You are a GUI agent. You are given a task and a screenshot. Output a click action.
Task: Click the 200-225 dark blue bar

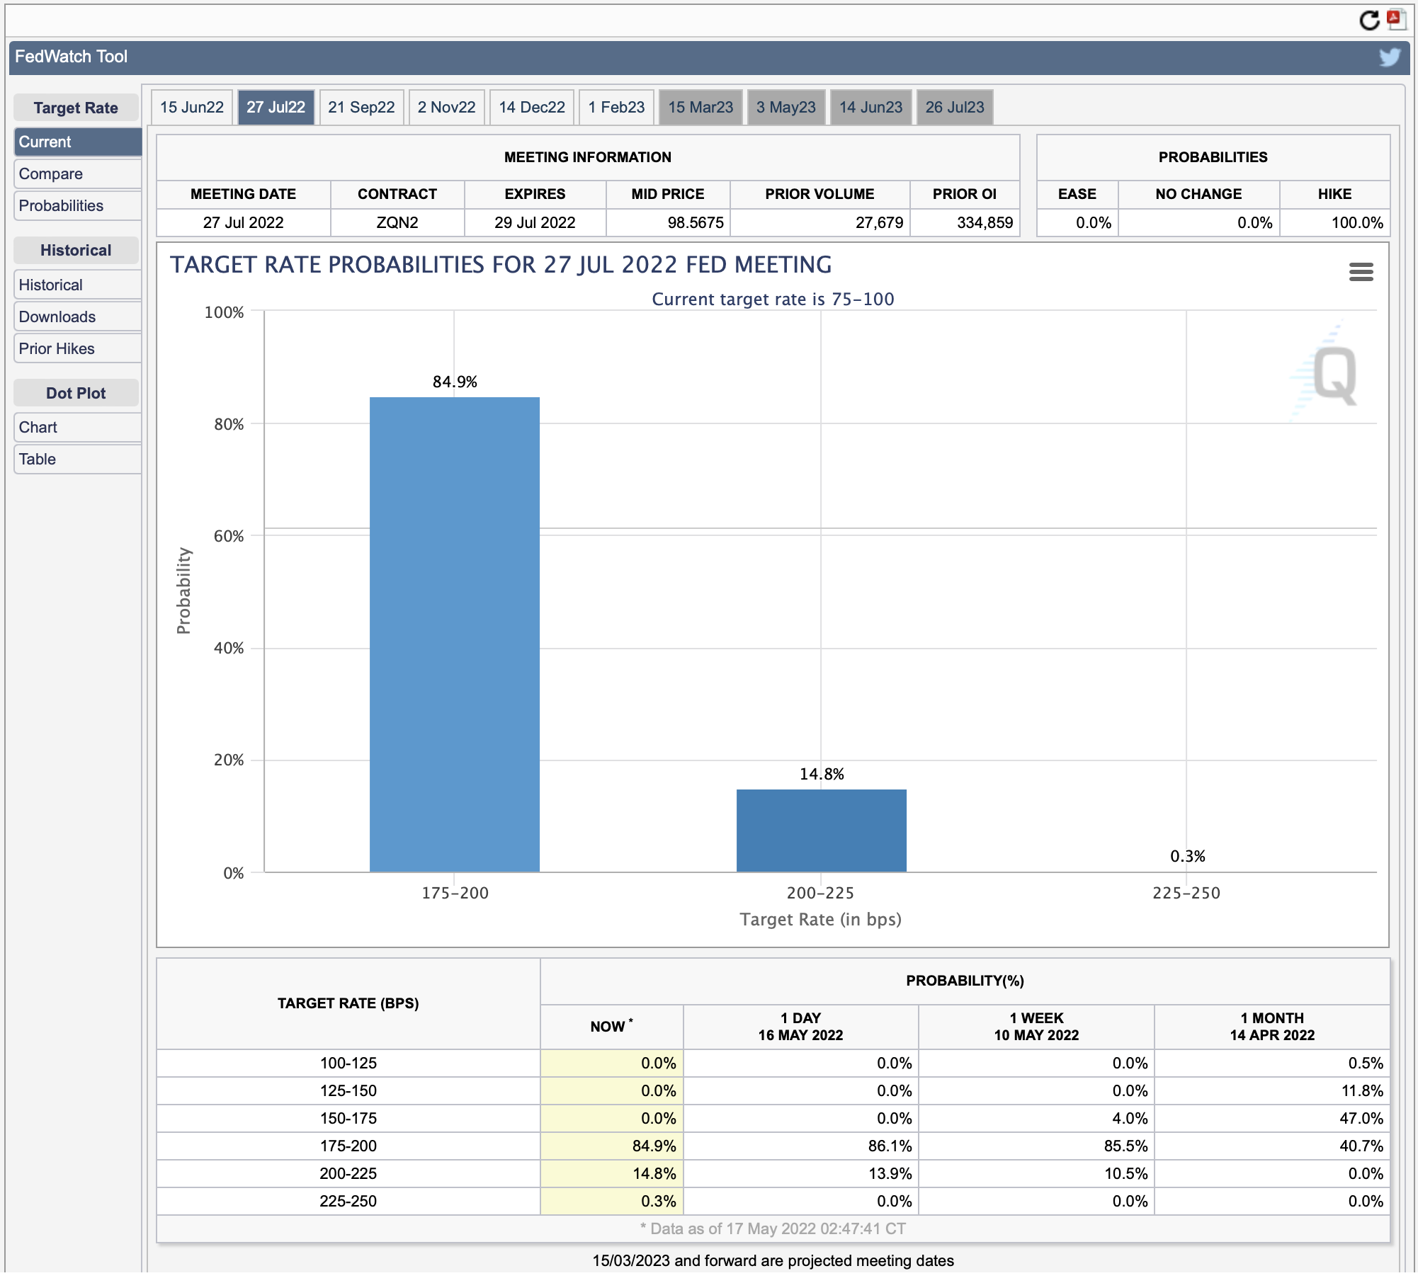(822, 831)
